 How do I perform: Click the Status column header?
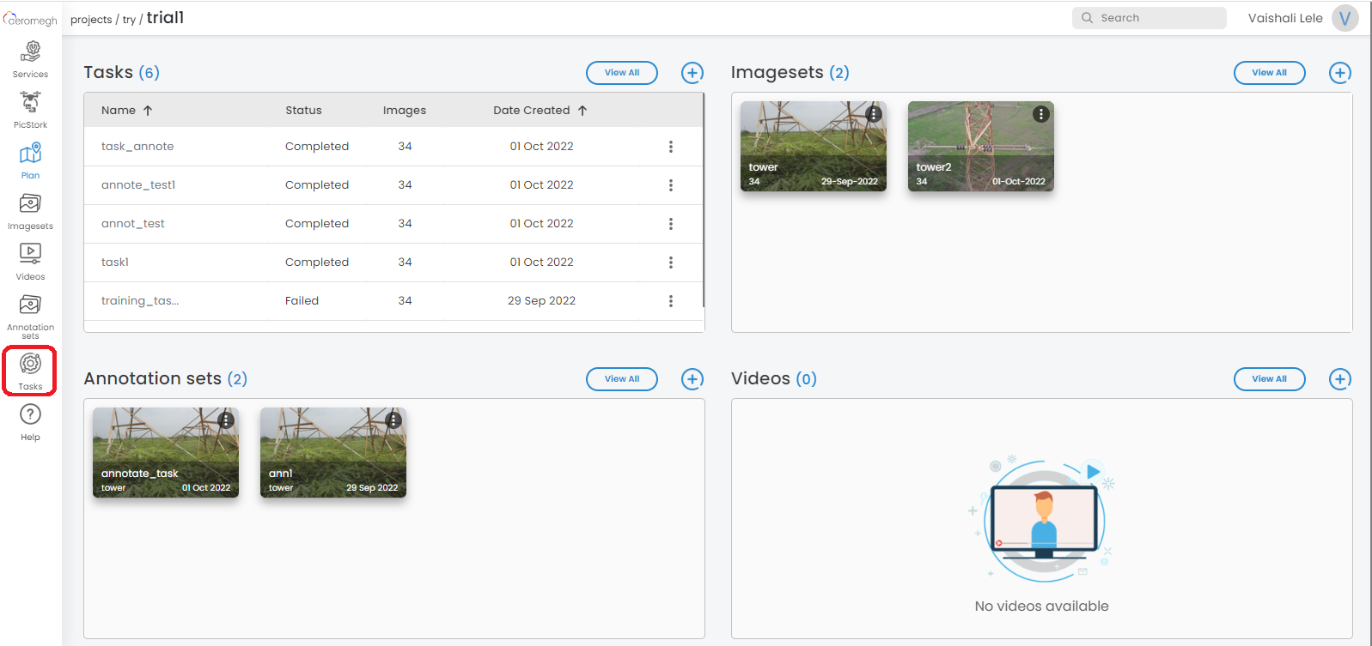(303, 111)
